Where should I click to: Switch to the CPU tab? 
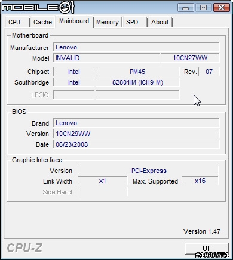17,22
